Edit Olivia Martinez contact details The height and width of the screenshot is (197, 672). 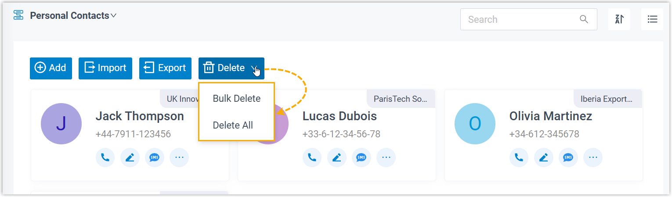click(543, 157)
